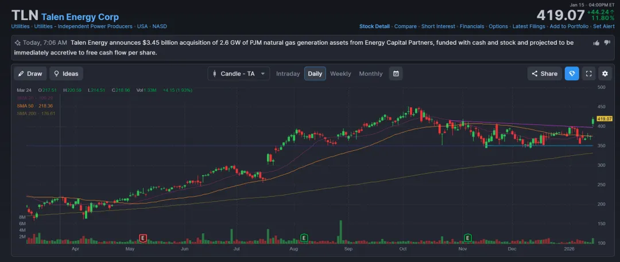This screenshot has height=262, width=620.
Task: Open the Financials link
Action: pos(472,26)
